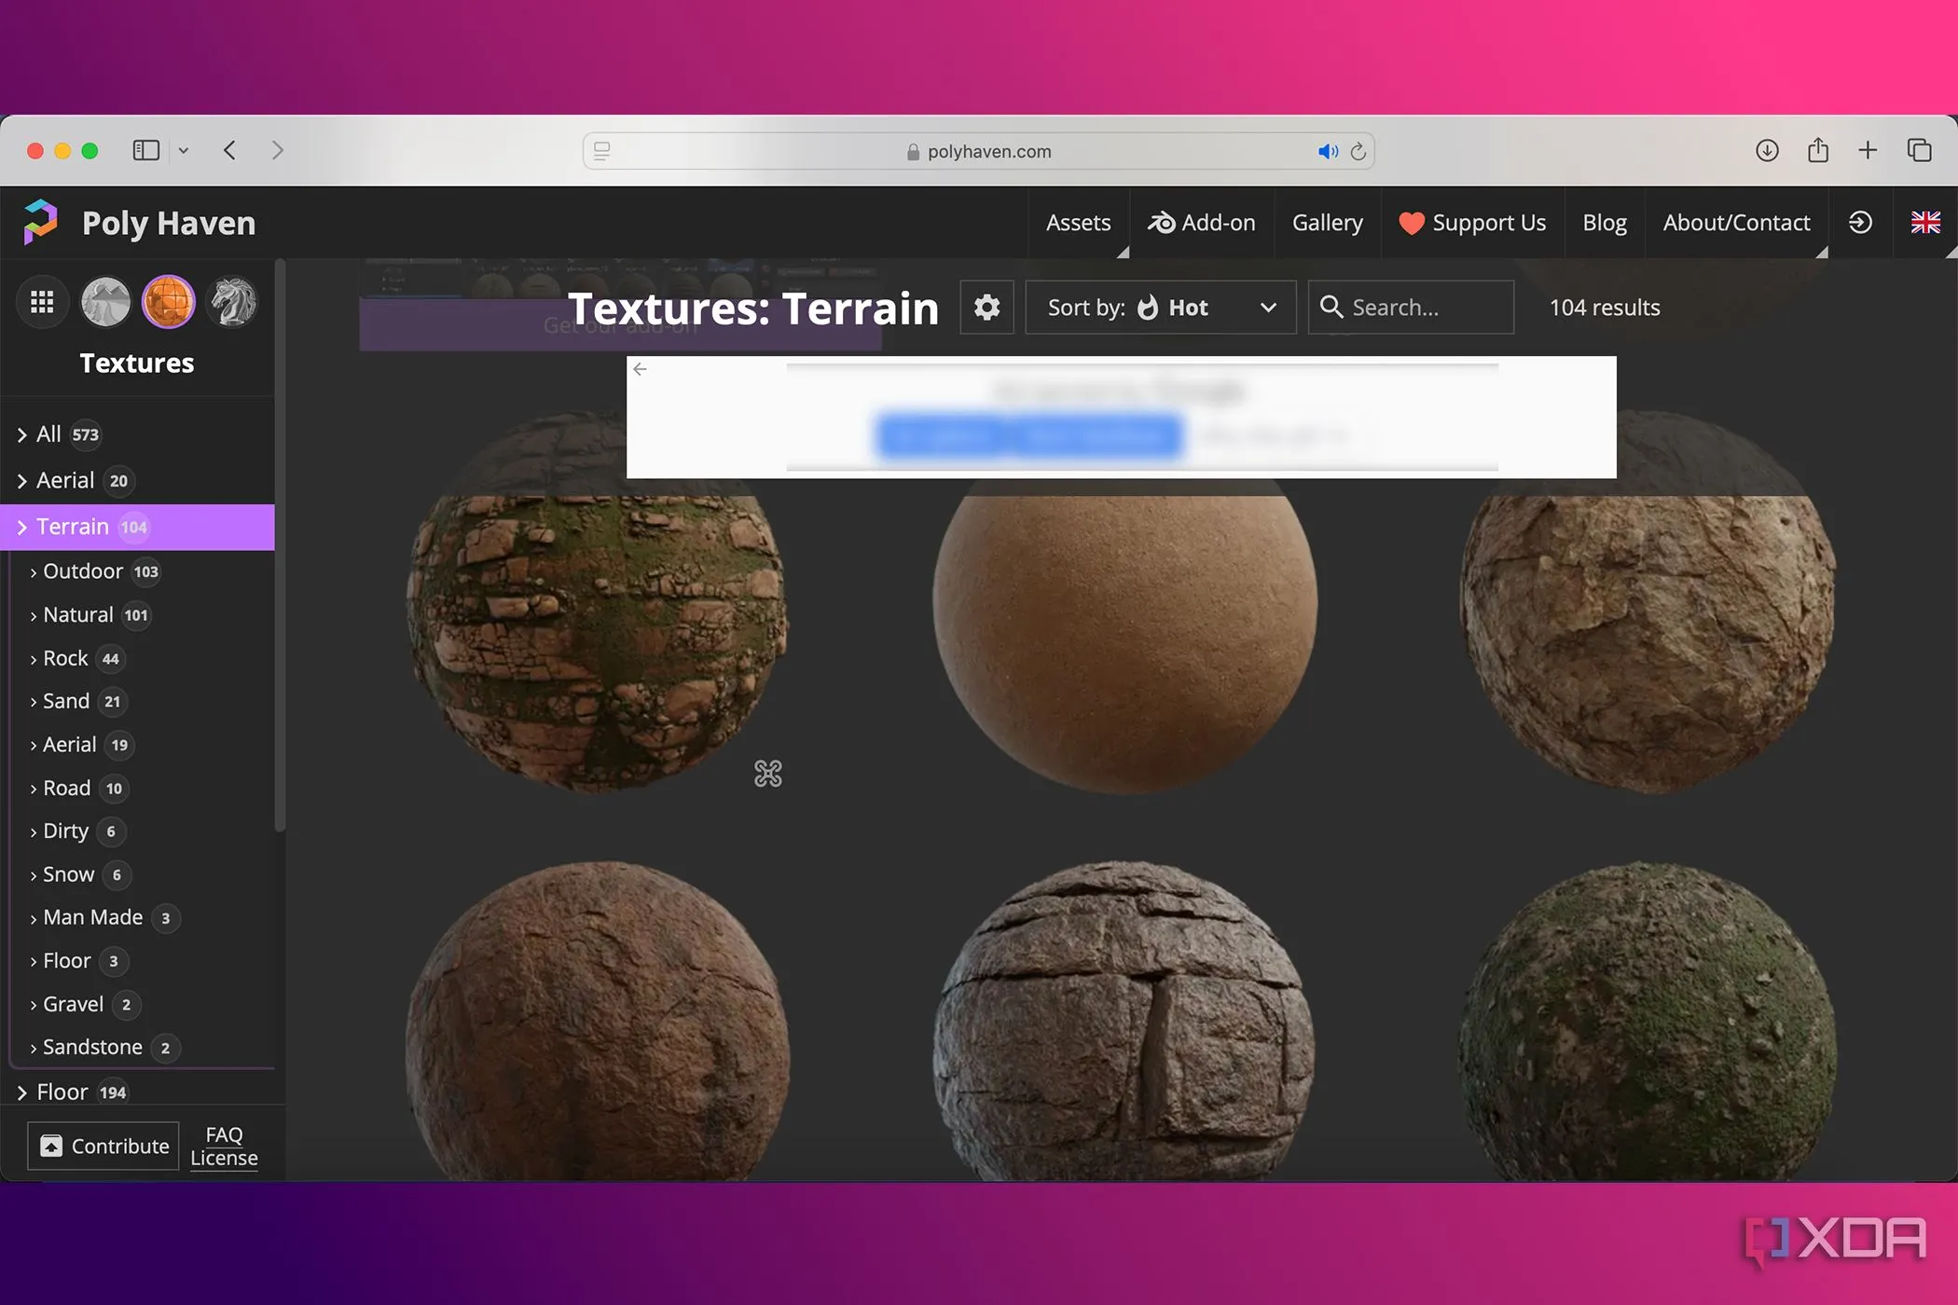
Task: Open the all assets grid icon
Action: [42, 302]
